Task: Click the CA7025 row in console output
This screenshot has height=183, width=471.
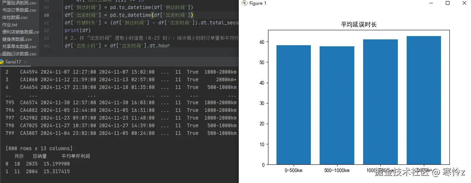Action: [121, 125]
